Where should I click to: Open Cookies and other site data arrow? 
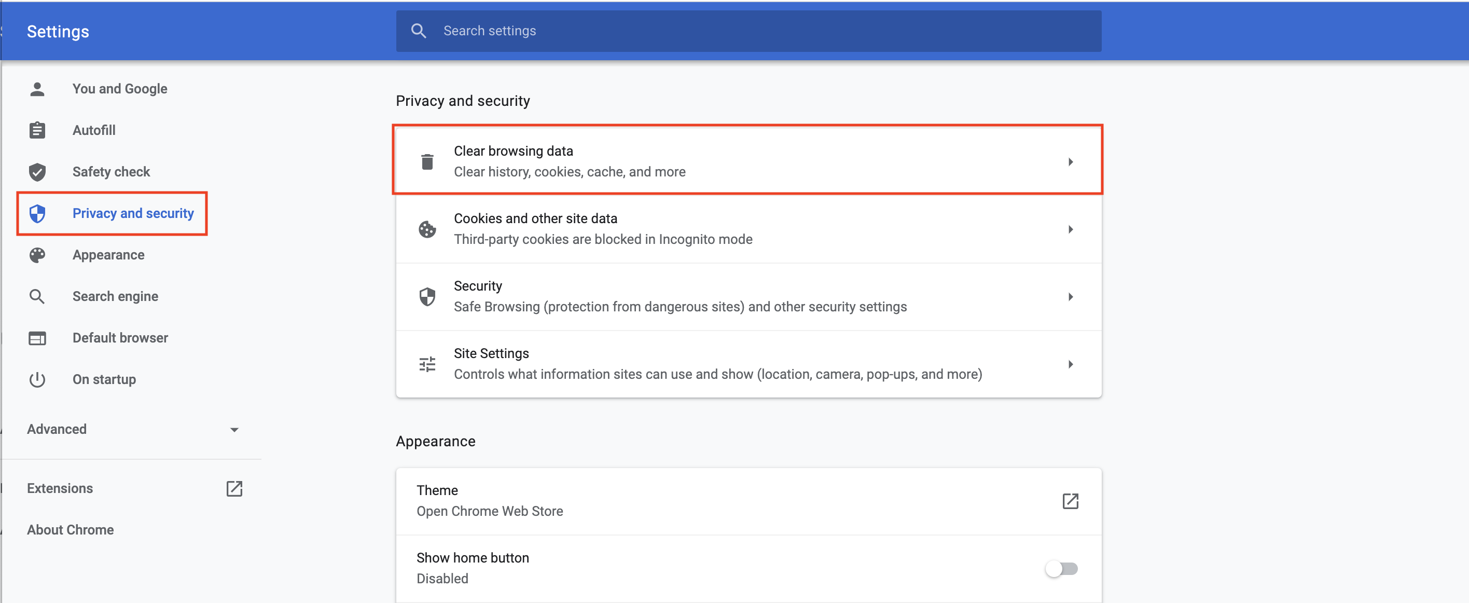1071,229
